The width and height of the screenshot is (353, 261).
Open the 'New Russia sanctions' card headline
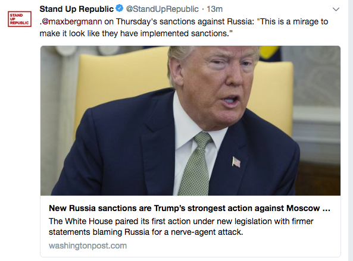click(189, 208)
